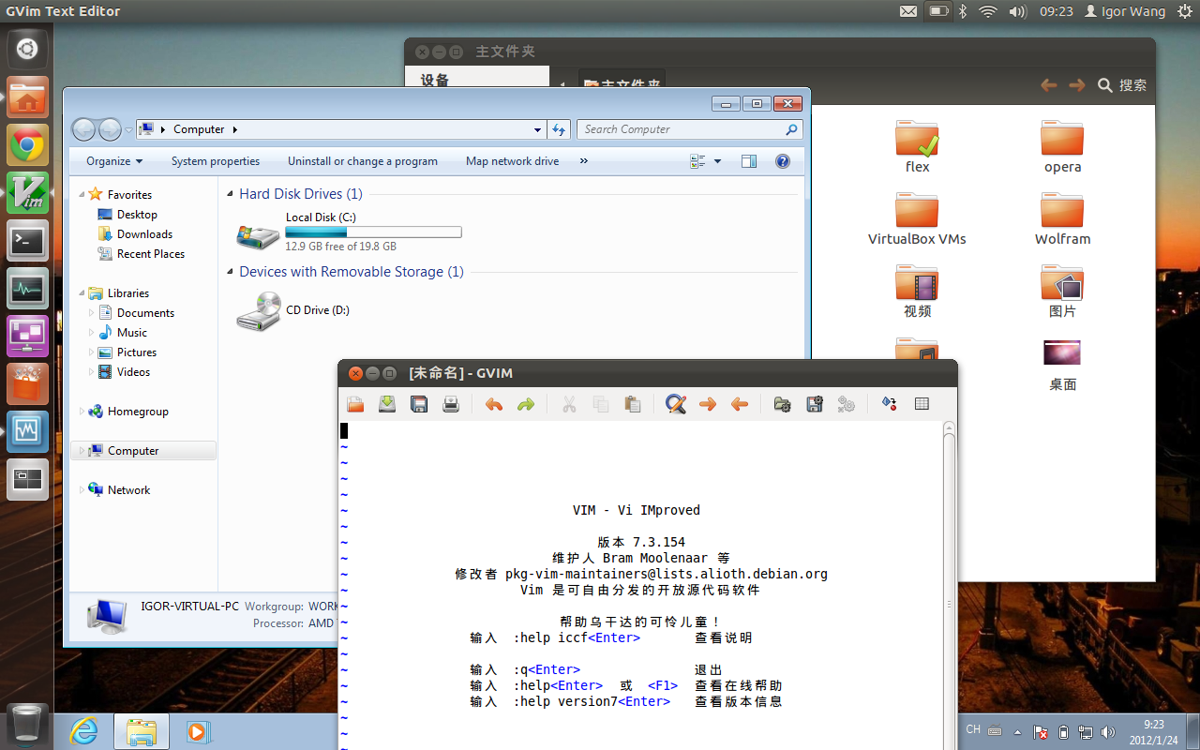Open the Organize dropdown in Computer window
The width and height of the screenshot is (1200, 750).
coord(114,161)
